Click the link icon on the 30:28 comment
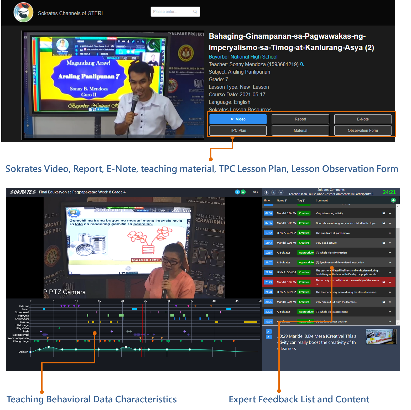Viewport: 411px width, 410px height. point(390,312)
